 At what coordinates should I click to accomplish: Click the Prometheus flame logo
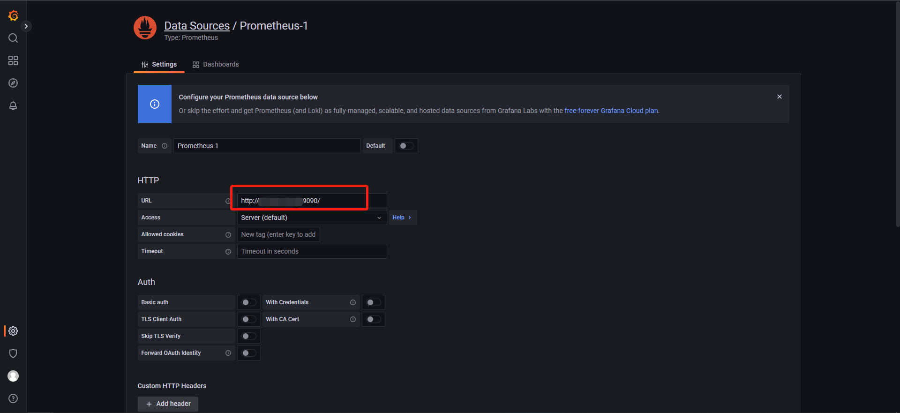[x=145, y=28]
